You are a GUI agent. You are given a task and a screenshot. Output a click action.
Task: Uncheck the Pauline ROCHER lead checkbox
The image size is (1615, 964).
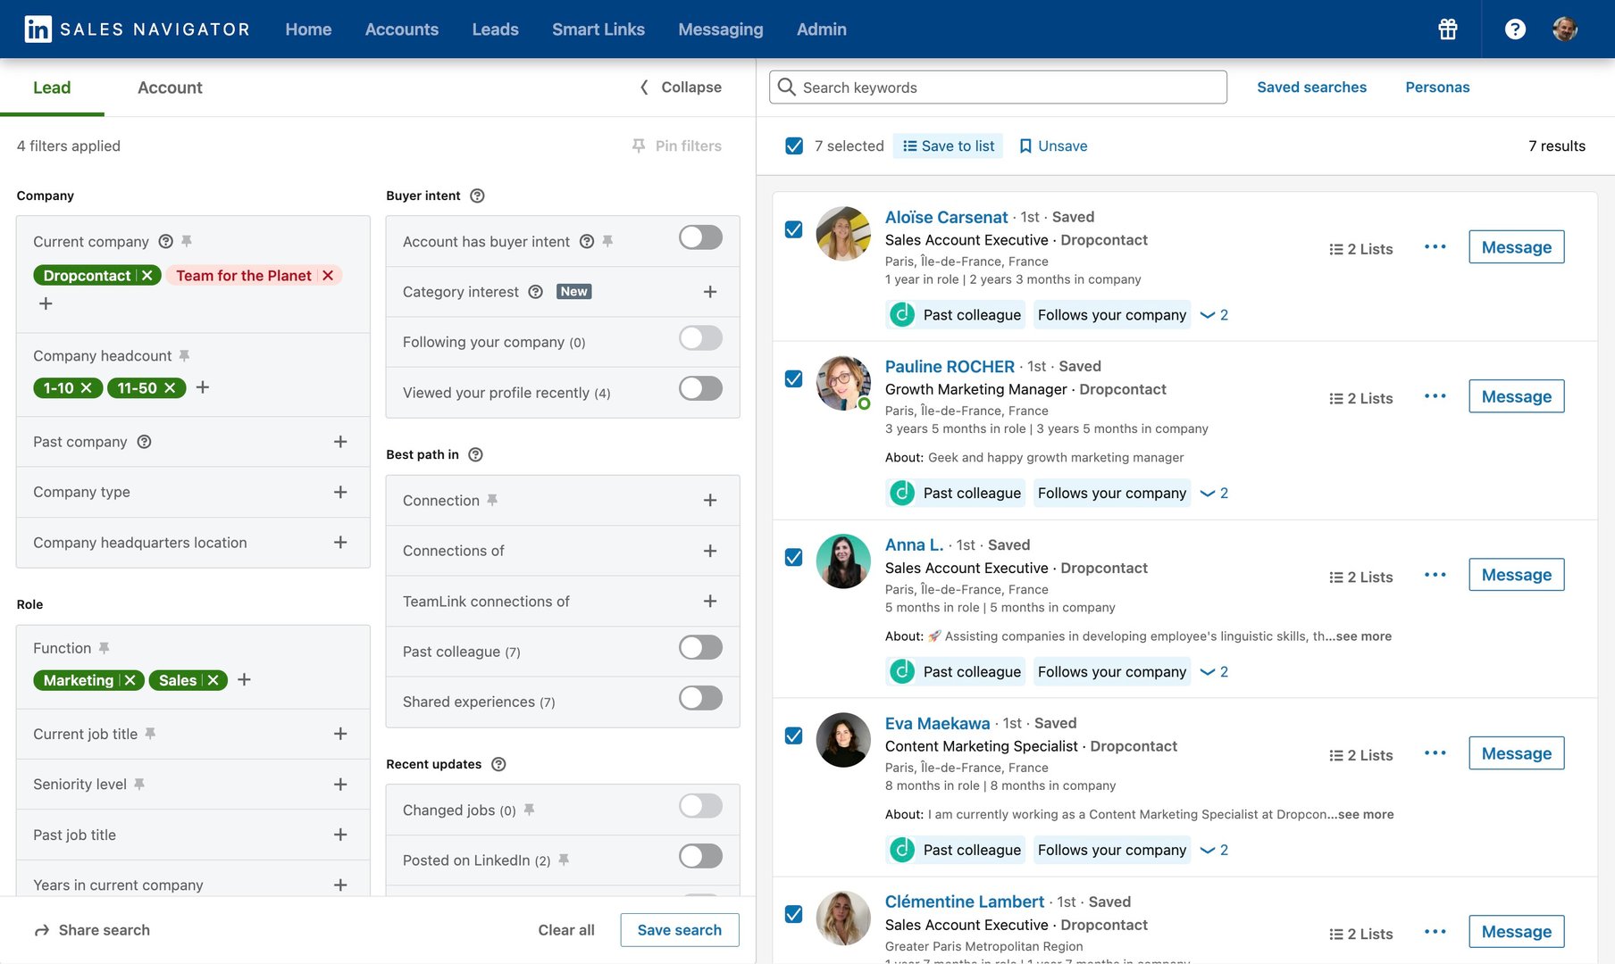[x=793, y=378]
